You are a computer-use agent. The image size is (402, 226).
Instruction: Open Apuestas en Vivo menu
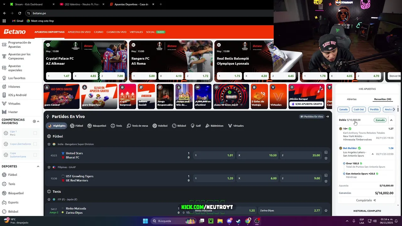(x=79, y=32)
